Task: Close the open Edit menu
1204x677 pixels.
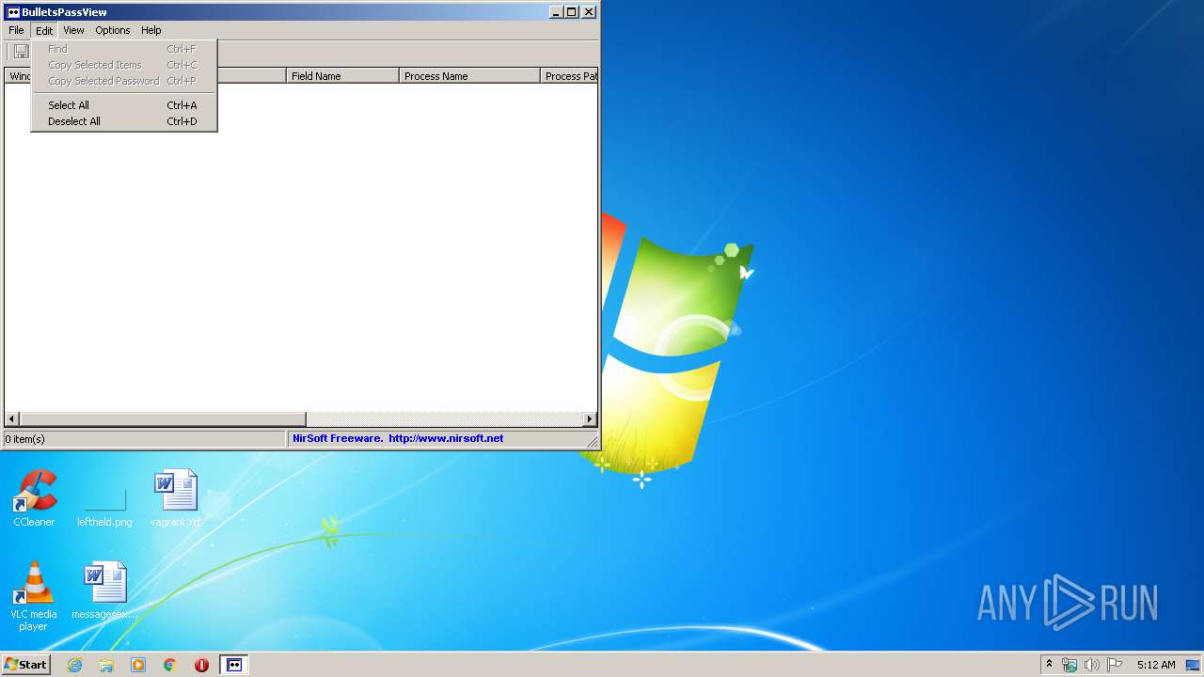Action: (x=44, y=30)
